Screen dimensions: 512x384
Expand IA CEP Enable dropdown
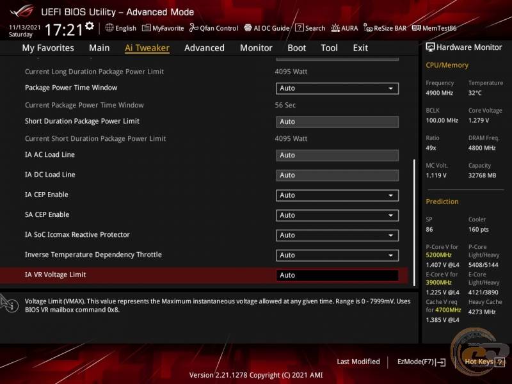click(337, 195)
